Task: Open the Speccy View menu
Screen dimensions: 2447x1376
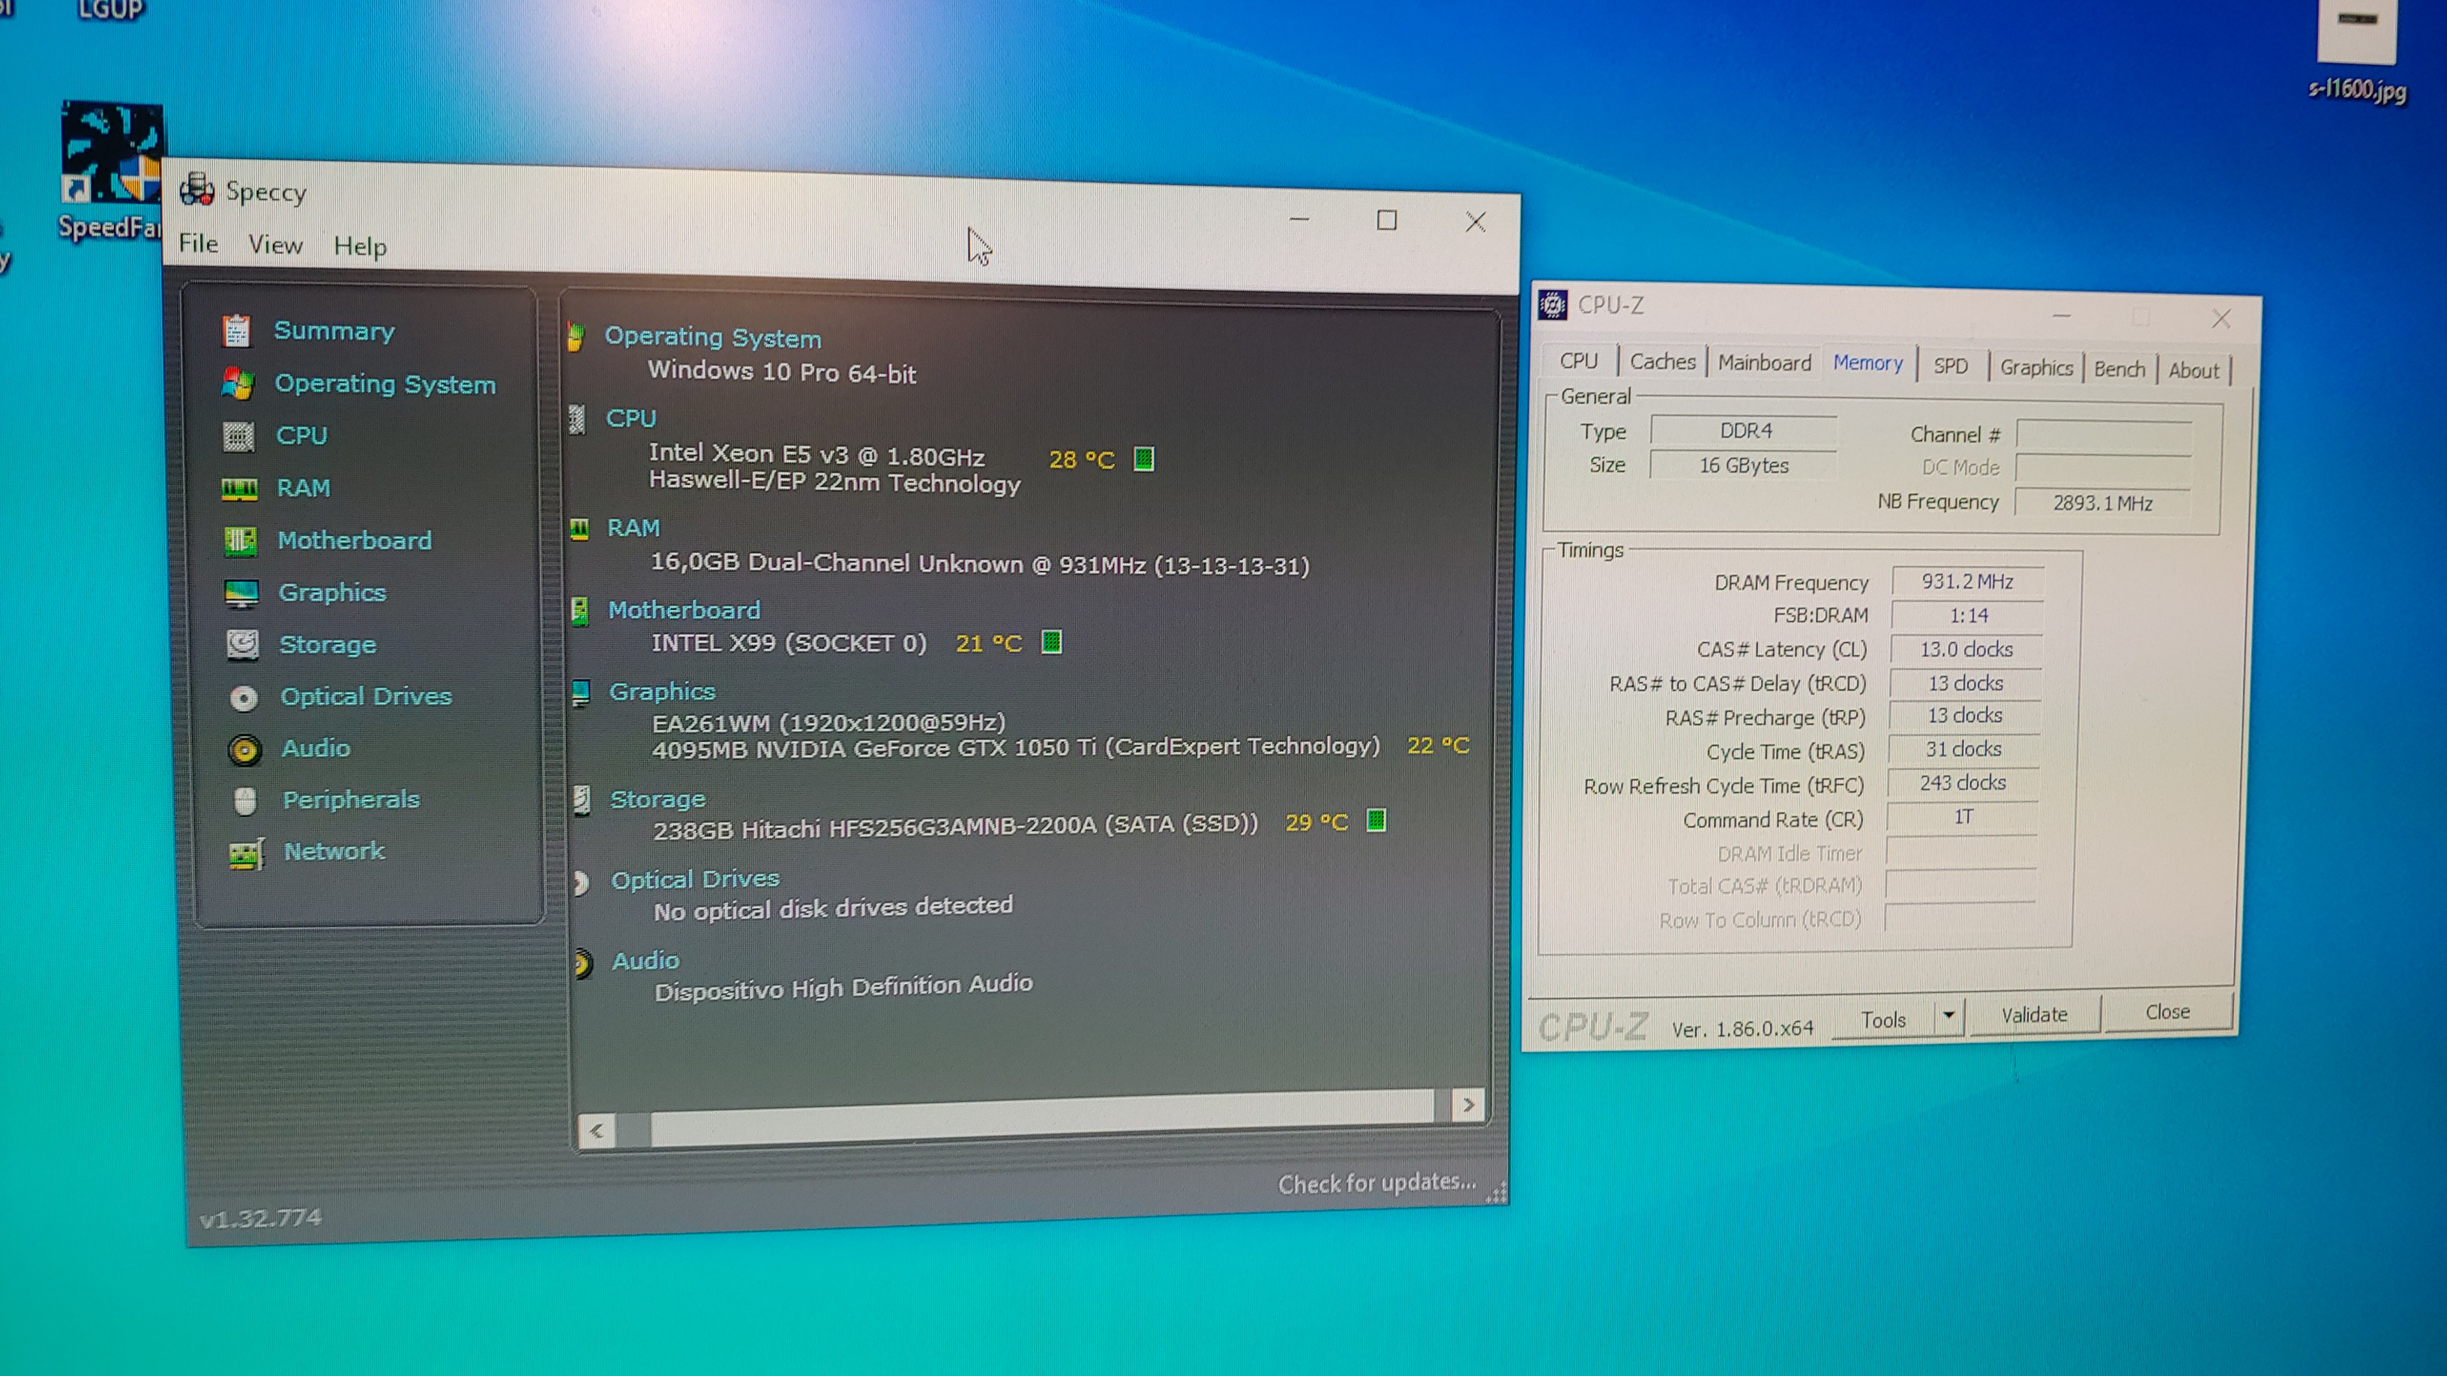Action: (275, 245)
